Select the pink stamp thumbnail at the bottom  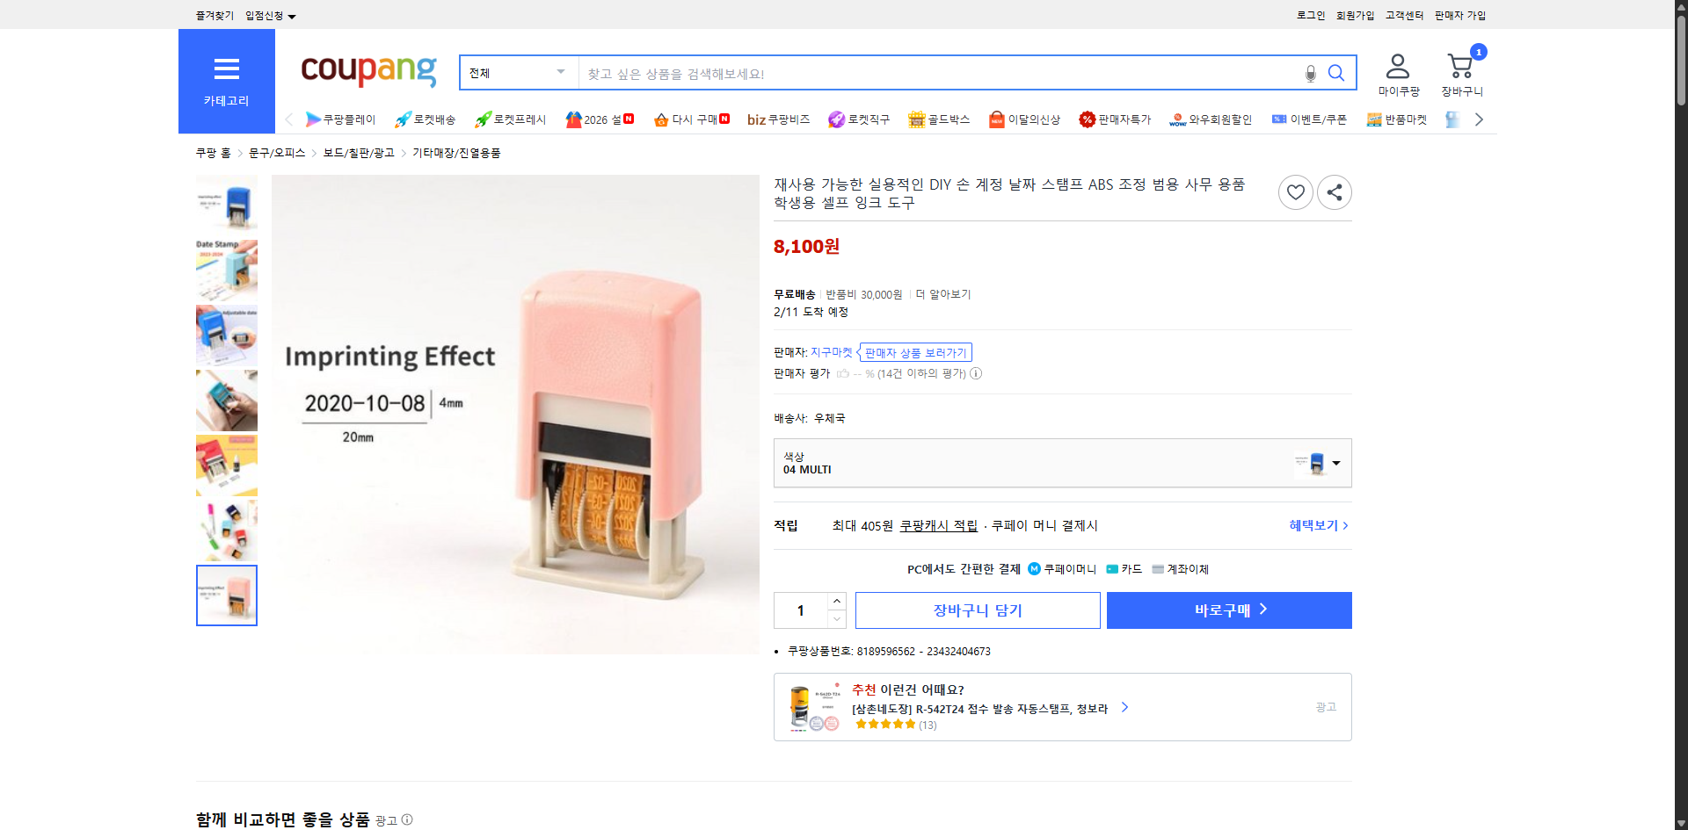226,595
